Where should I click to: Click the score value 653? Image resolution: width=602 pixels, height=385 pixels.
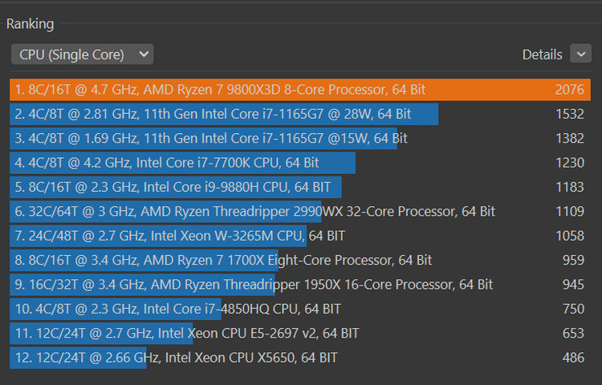click(573, 333)
